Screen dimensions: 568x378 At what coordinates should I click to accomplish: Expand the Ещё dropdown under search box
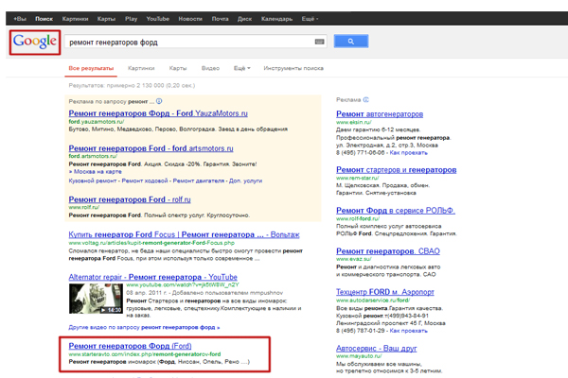[x=241, y=68]
